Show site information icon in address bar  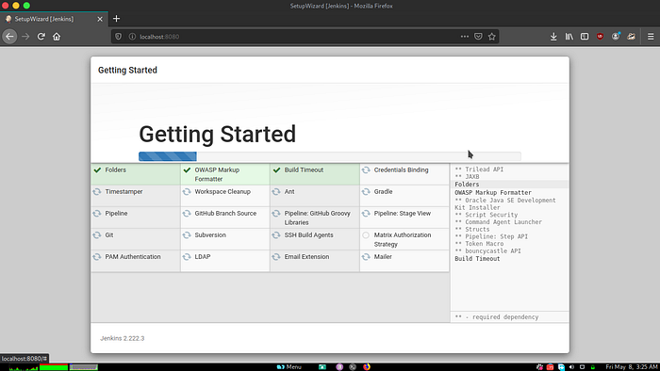(132, 37)
